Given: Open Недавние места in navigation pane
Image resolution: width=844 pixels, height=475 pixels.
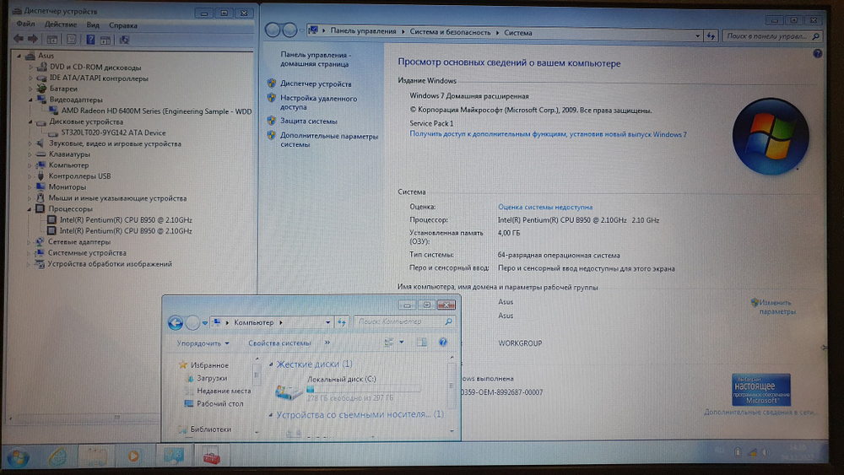Looking at the screenshot, I should [x=224, y=391].
